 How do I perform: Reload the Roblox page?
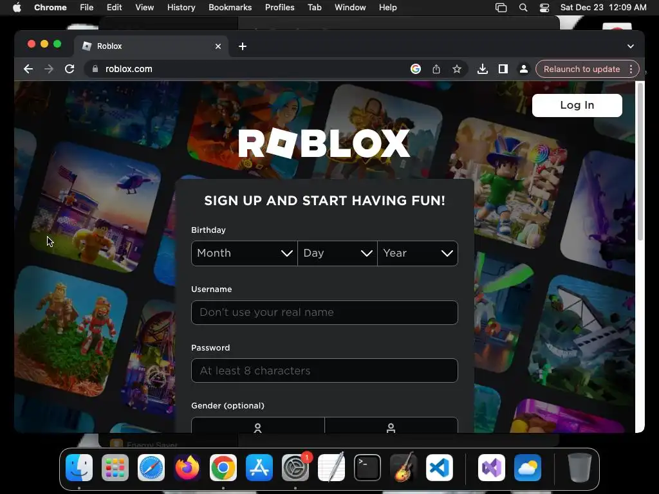(70, 69)
